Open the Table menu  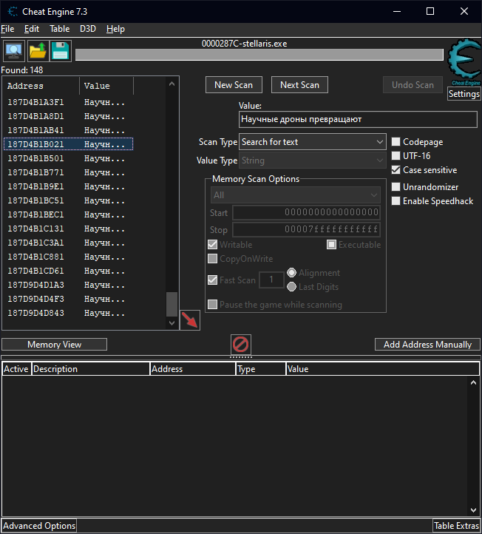(x=60, y=29)
